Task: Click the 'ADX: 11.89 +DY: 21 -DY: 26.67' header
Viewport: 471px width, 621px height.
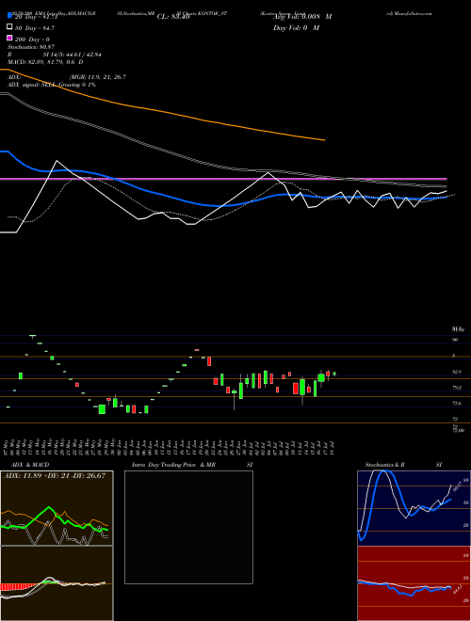Action: (55, 476)
